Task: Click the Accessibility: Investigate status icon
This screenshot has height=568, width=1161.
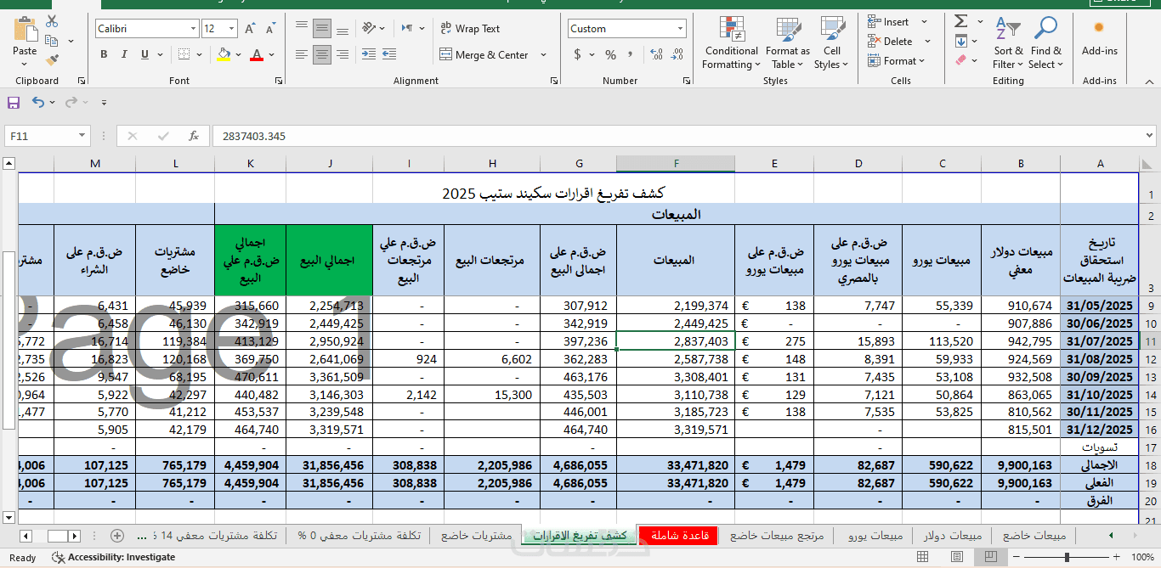Action: pos(59,558)
